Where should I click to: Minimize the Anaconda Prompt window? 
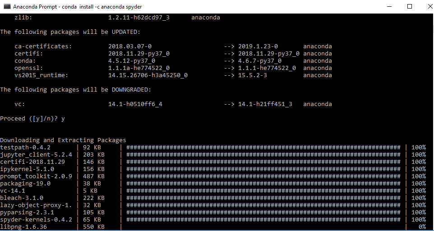pyautogui.click(x=388, y=6)
